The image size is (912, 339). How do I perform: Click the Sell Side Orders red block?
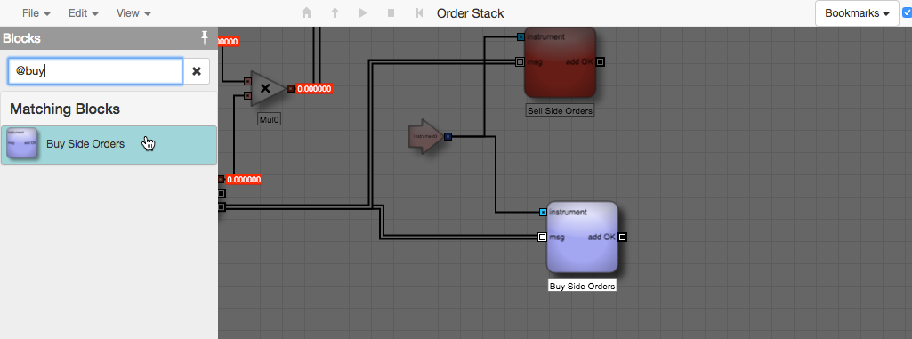(561, 62)
